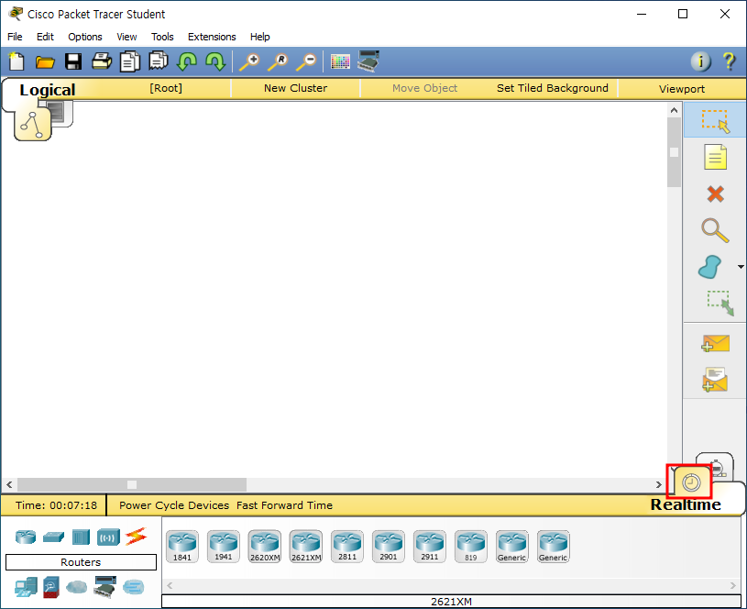
Task: Click Power Cycle Devices
Action: point(174,505)
